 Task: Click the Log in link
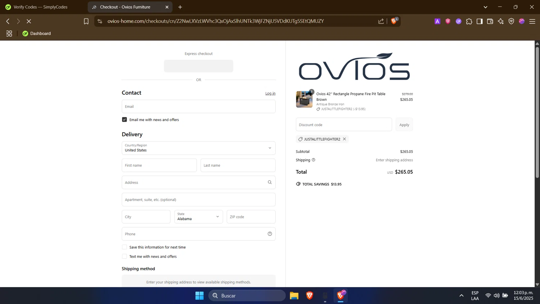coord(270,93)
